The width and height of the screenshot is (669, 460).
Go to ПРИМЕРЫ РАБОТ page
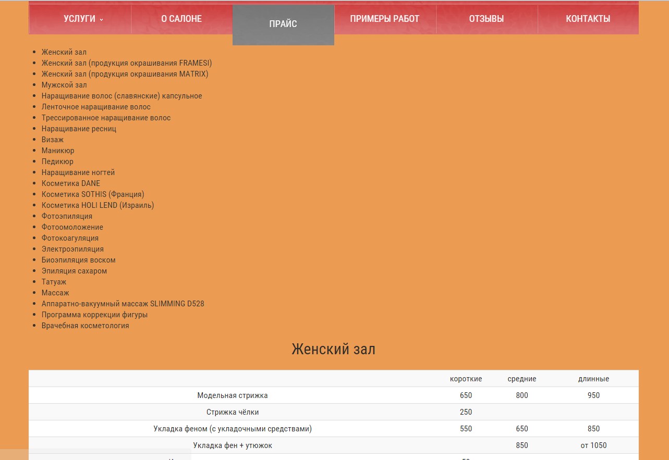pos(384,19)
